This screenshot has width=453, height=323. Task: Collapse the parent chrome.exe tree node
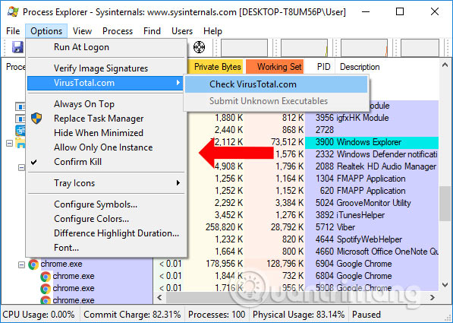tap(22, 264)
